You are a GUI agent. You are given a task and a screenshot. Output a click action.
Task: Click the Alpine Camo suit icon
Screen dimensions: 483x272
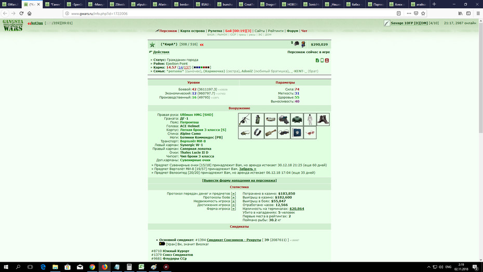click(310, 119)
